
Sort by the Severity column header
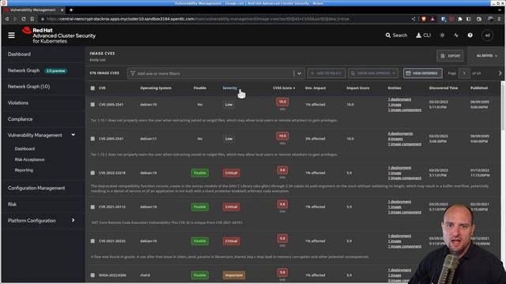point(230,88)
